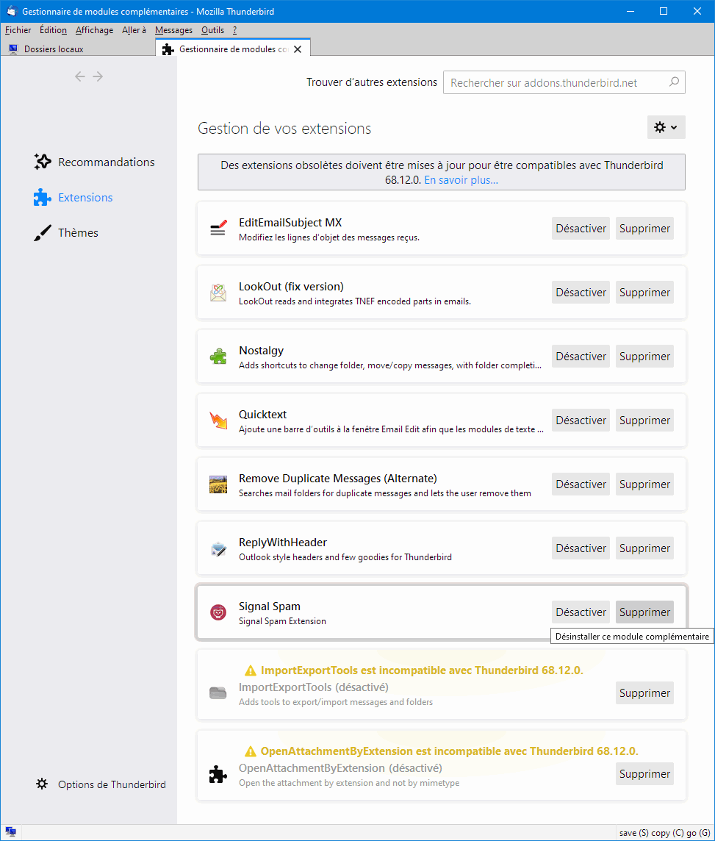Click the Recommandations sparkle icon
Screen dimensions: 715x841
[43, 162]
